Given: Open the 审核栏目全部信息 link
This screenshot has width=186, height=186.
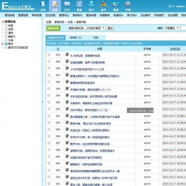Looking at the screenshot, I should coord(132,43).
